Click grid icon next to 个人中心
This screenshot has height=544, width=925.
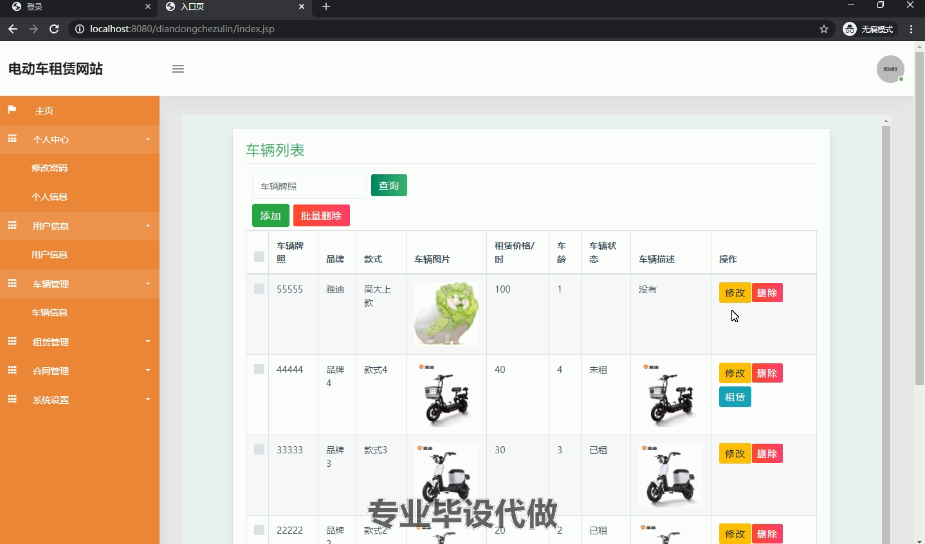(x=12, y=139)
